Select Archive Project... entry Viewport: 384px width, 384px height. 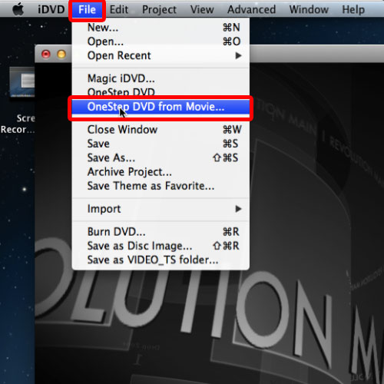tap(161, 172)
